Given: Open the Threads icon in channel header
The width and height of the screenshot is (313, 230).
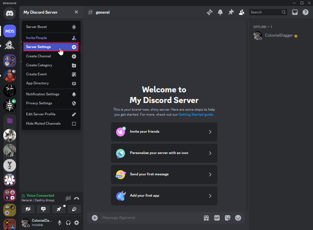Looking at the screenshot, I should pyautogui.click(x=209, y=12).
